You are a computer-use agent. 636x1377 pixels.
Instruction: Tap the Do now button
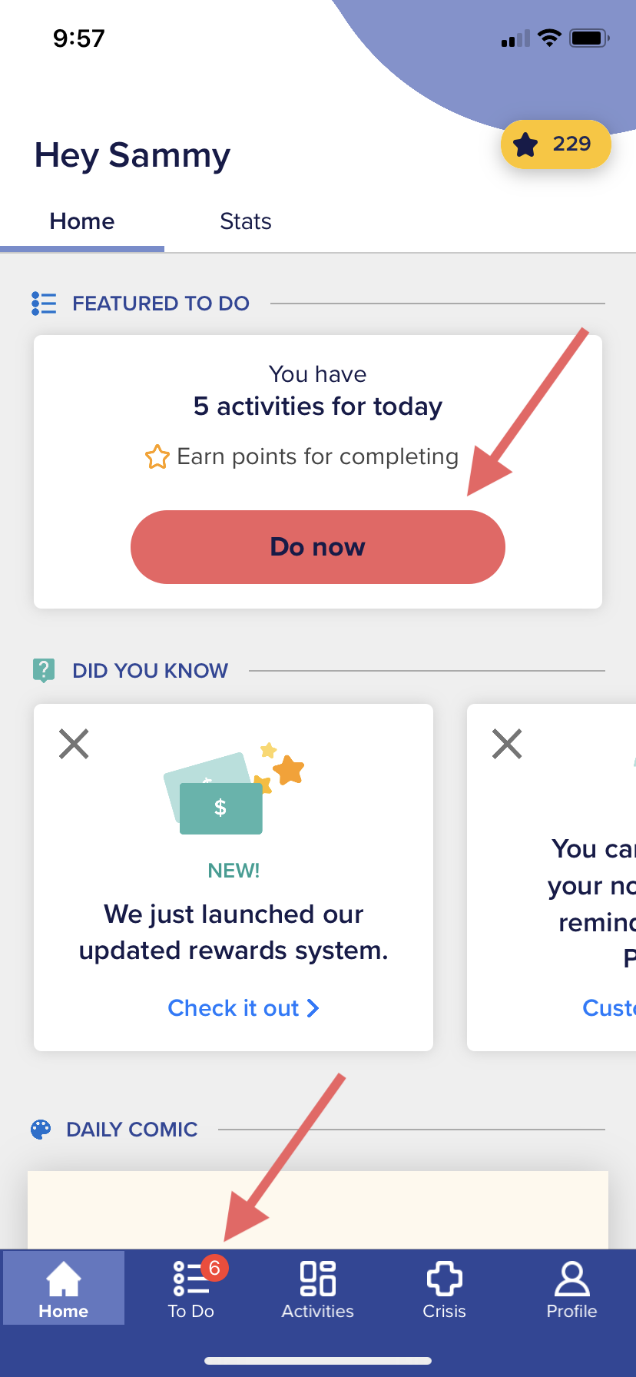[318, 547]
